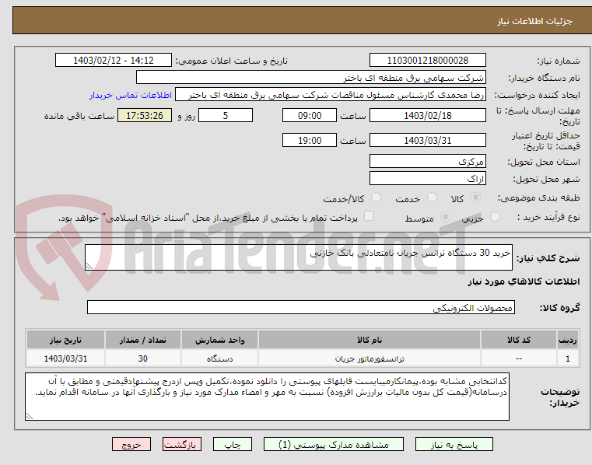The image size is (592, 465).
Task: Select the متوسط purchase type radio
Action: coord(446,217)
